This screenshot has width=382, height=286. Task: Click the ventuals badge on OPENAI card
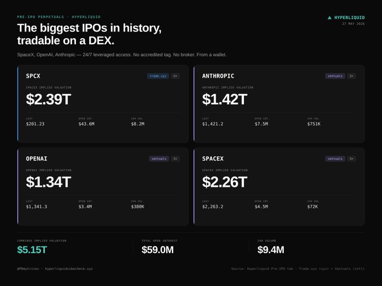click(x=159, y=159)
